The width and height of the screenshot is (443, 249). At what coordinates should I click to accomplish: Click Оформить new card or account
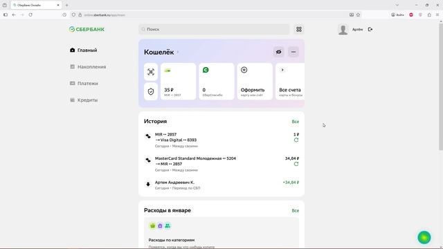tap(255, 82)
